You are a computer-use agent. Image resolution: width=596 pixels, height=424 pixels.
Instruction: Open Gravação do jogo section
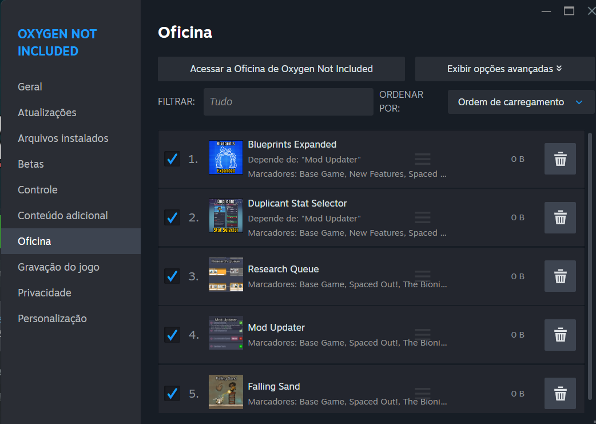point(70,267)
